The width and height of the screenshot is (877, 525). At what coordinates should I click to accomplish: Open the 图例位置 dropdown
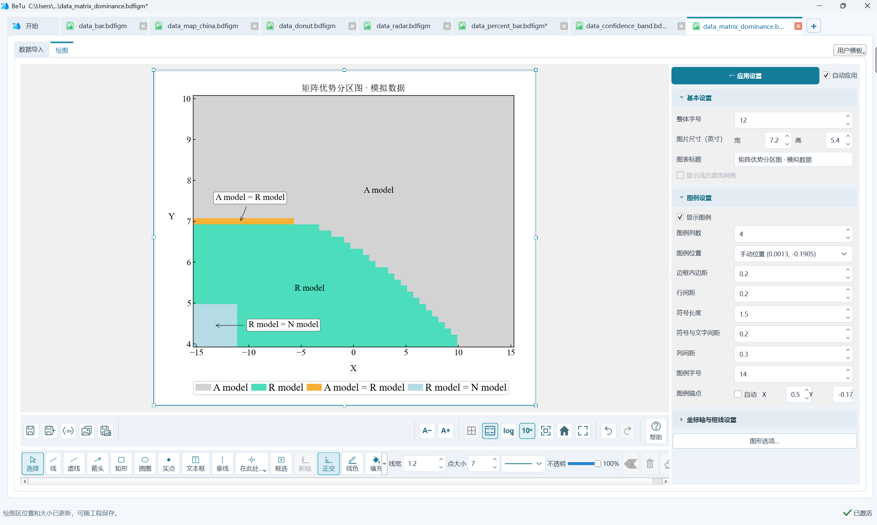[793, 254]
